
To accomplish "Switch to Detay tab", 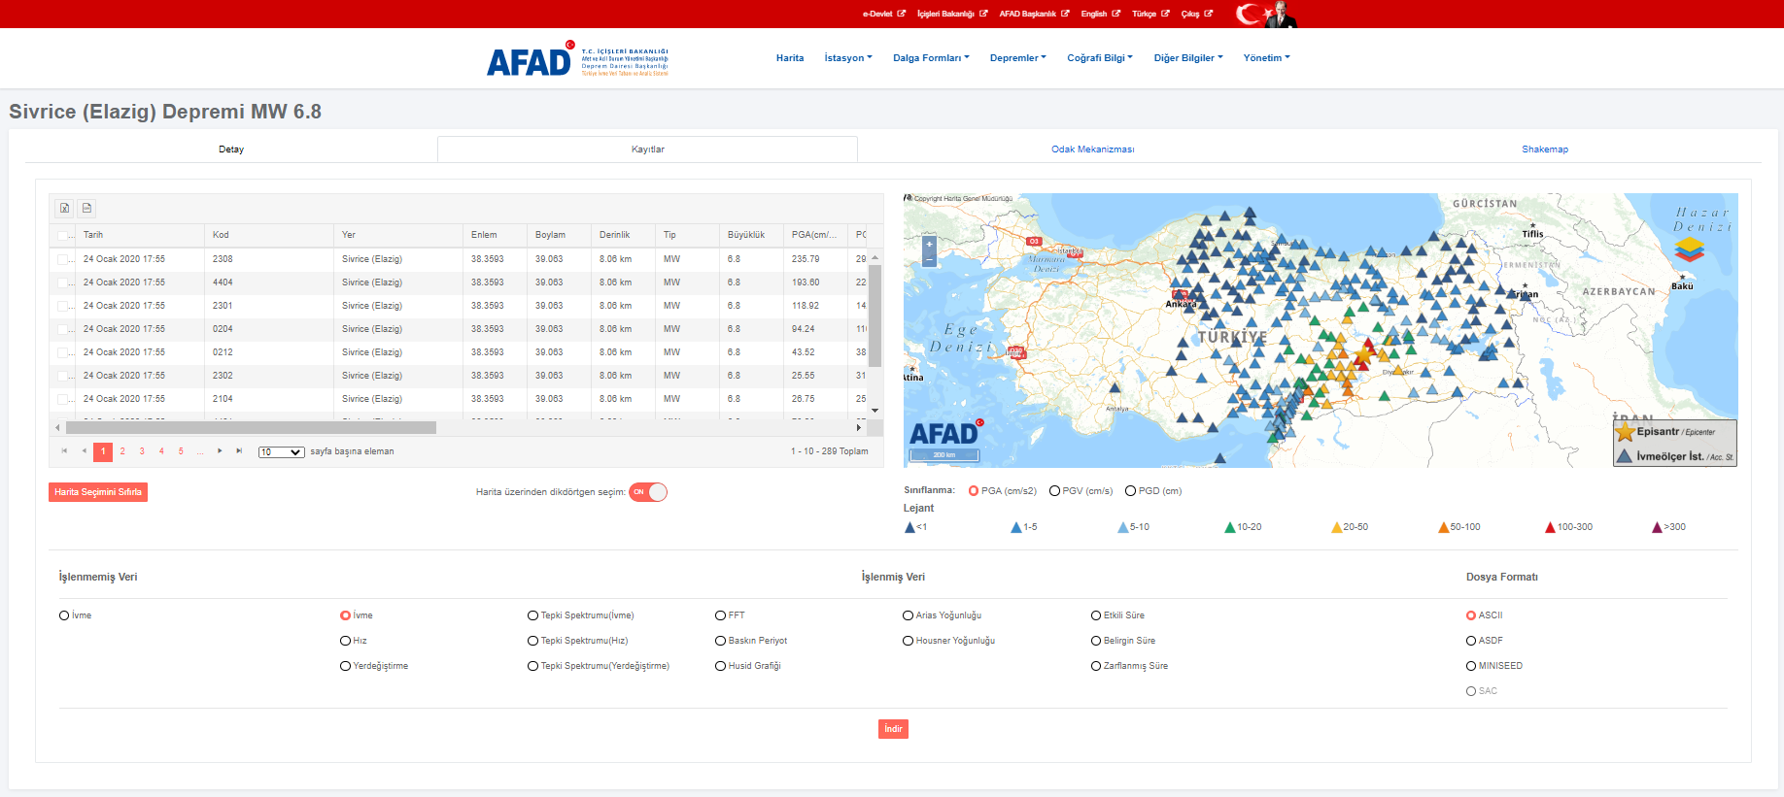I will pyautogui.click(x=231, y=149).
